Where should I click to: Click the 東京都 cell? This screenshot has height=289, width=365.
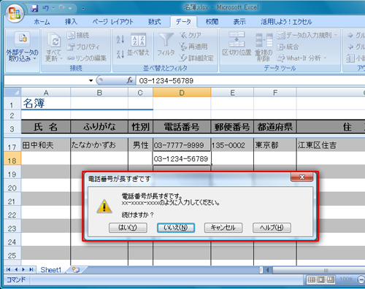coord(275,145)
